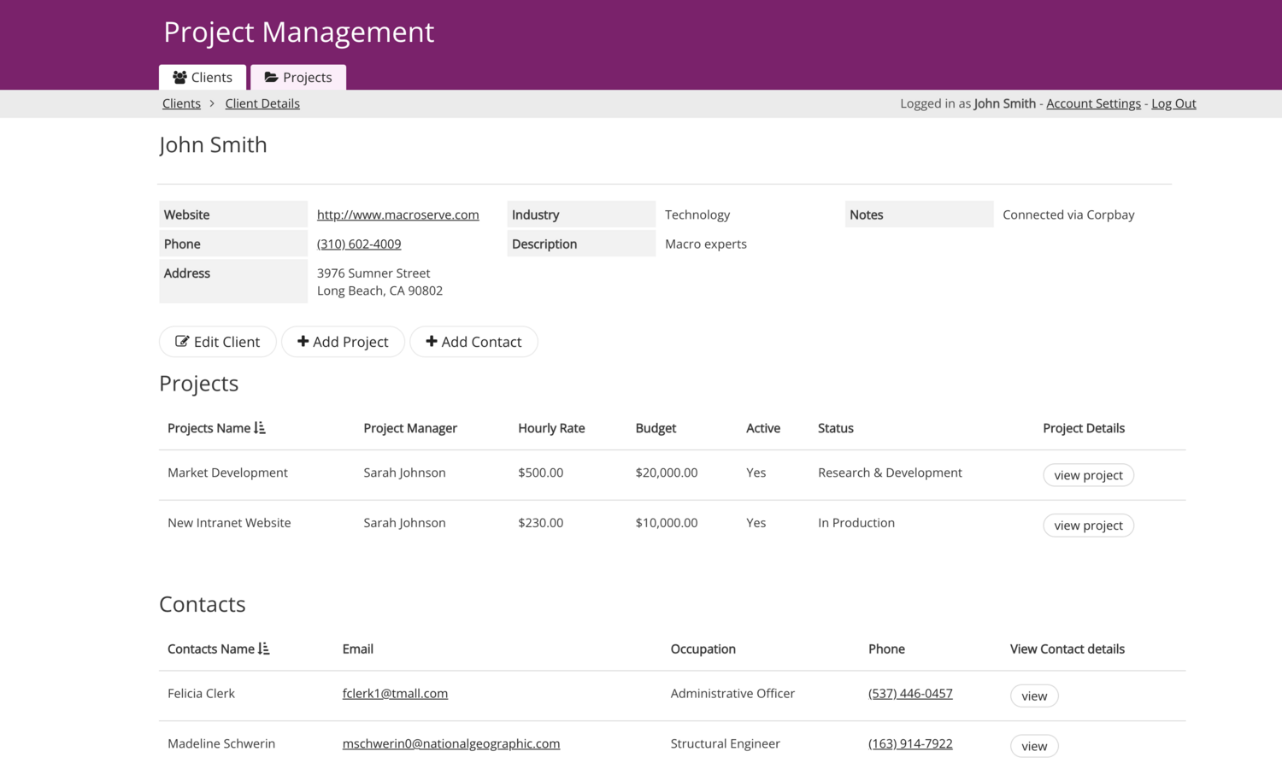Image resolution: width=1282 pixels, height=775 pixels.
Task: Click the email link fclerk1@tmall.com
Action: (395, 693)
